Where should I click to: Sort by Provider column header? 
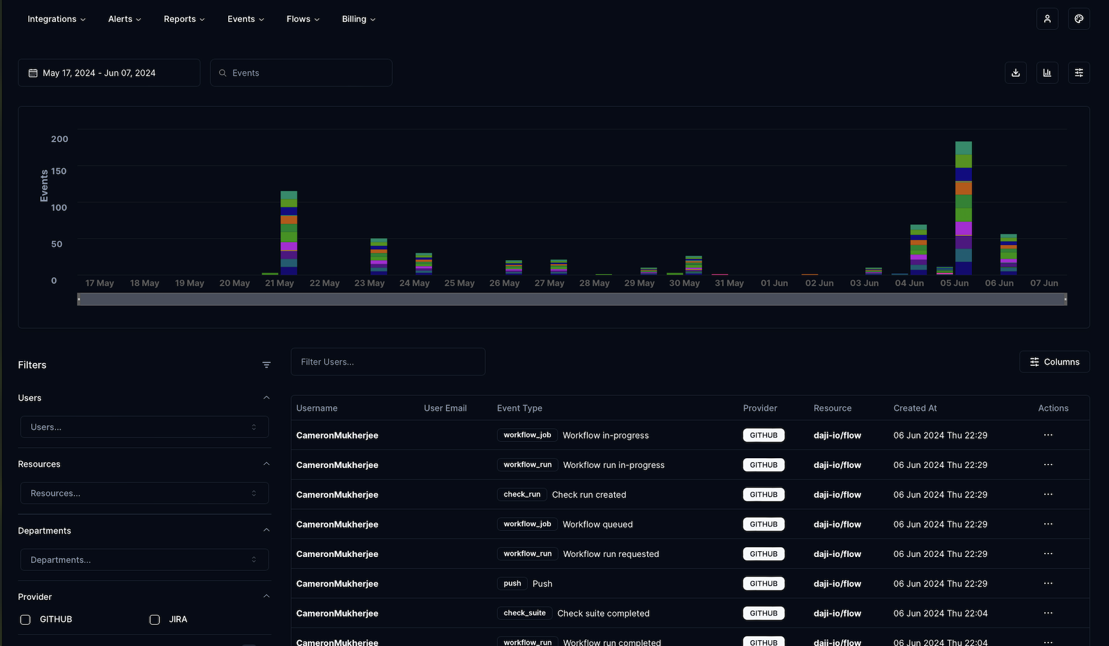tap(760, 408)
